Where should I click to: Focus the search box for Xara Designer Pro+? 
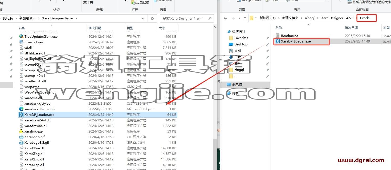187,19
